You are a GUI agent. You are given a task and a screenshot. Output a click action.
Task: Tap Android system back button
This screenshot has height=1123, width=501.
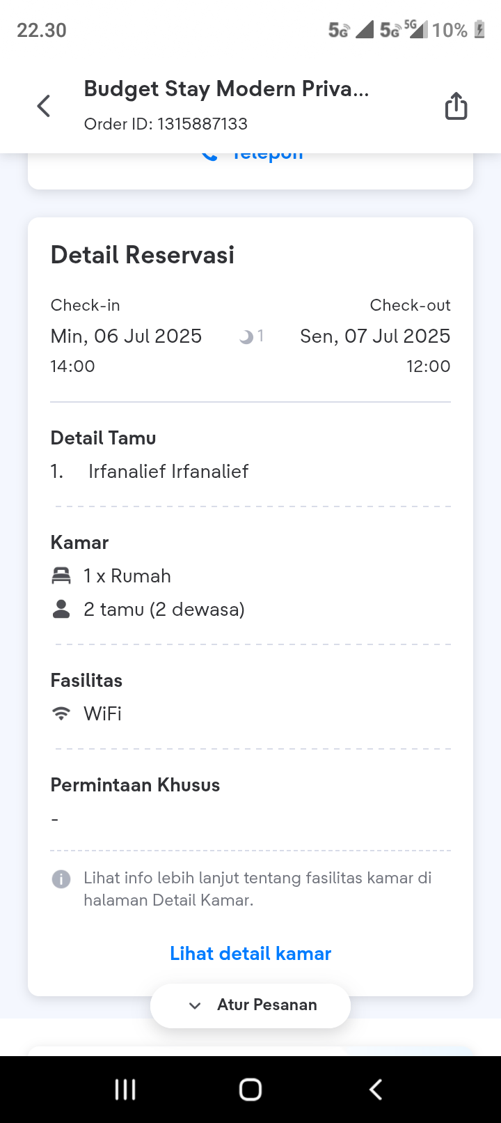click(376, 1090)
